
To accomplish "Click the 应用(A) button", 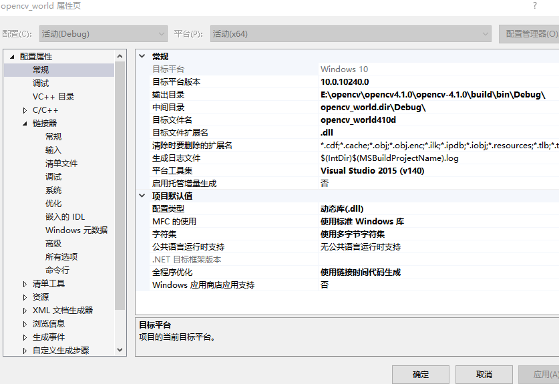I will tap(539, 375).
